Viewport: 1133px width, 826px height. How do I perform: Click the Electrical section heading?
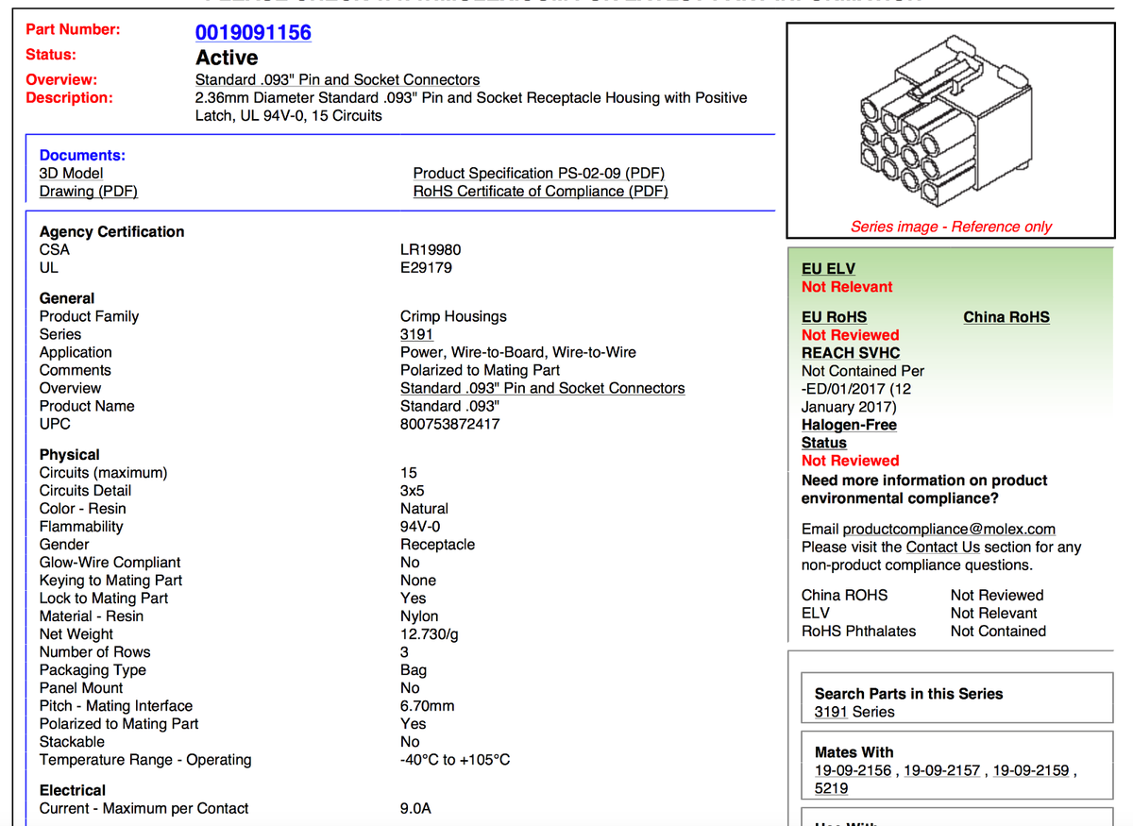73,791
